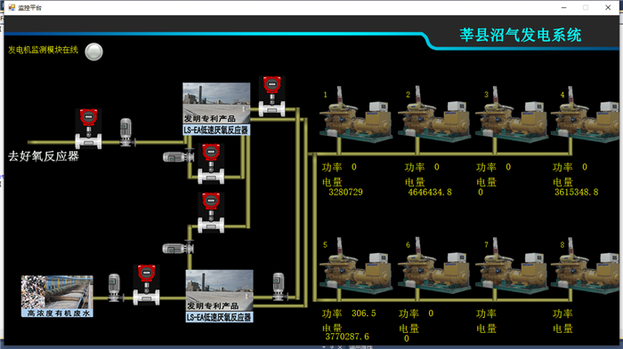Image resolution: width=623 pixels, height=349 pixels.
Task: Open lower LS-EA anaerobic reactor image
Action: pos(219,297)
